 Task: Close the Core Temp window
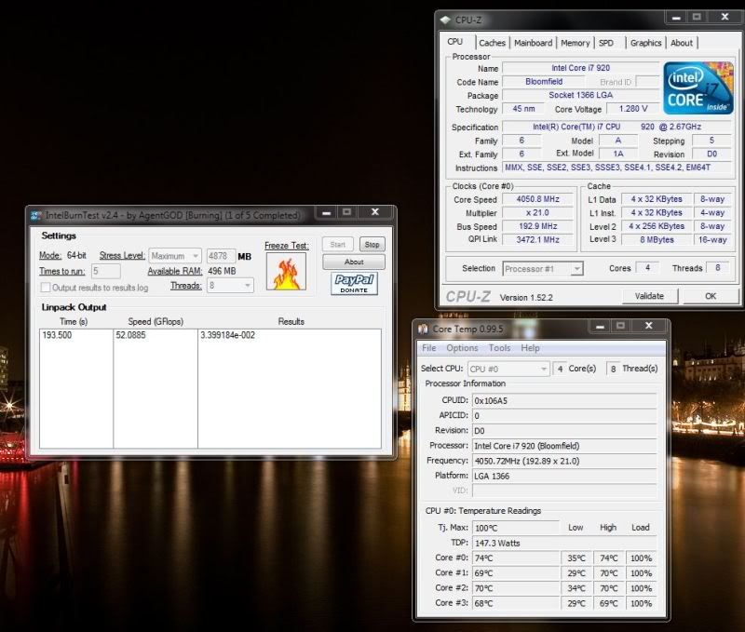648,326
